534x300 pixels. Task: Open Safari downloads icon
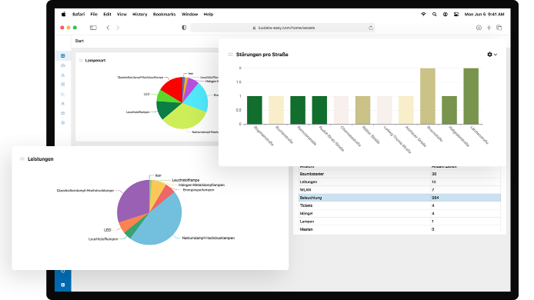pos(479,28)
